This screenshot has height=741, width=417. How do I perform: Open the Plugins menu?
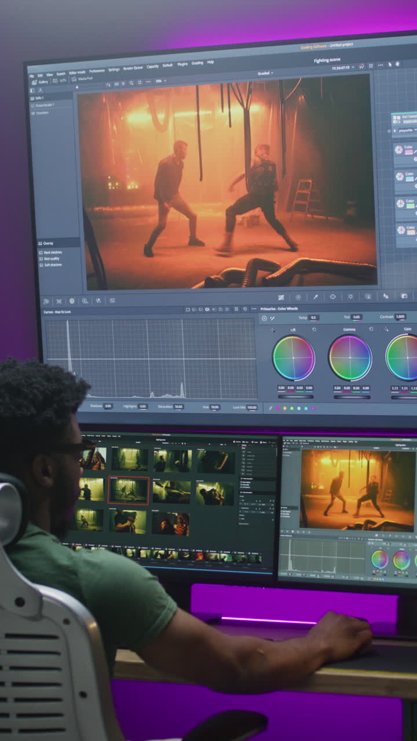[182, 64]
